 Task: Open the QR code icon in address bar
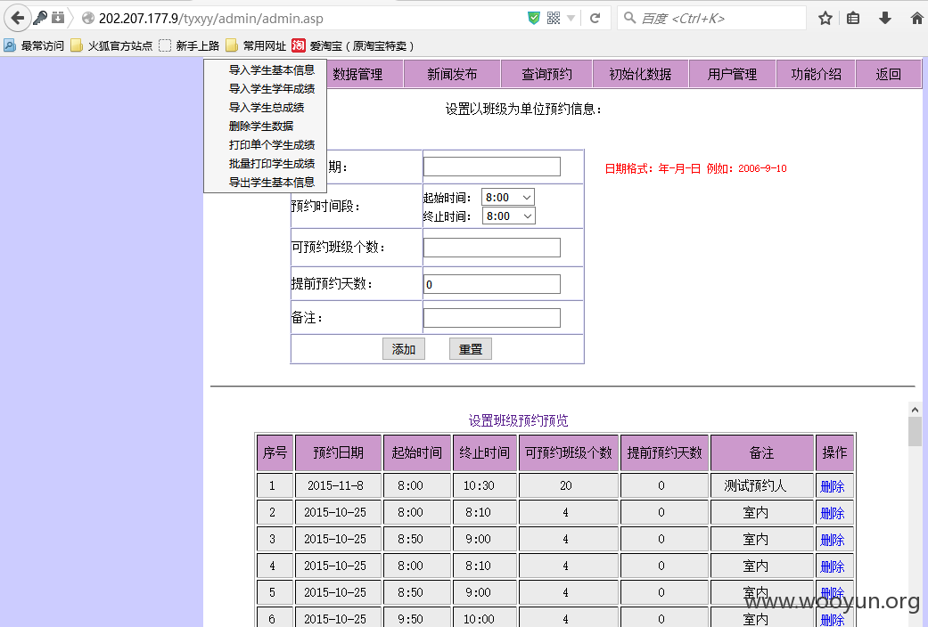[554, 19]
